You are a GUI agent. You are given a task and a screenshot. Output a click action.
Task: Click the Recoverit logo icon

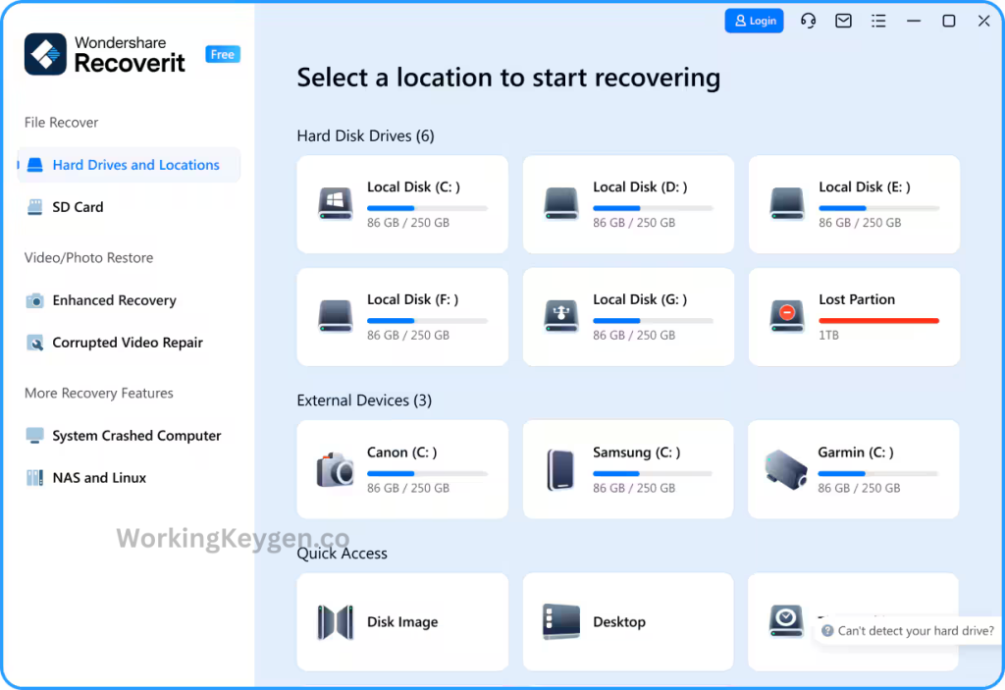pos(42,54)
